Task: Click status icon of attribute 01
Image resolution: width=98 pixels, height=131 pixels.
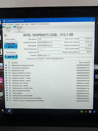Action: (6, 65)
